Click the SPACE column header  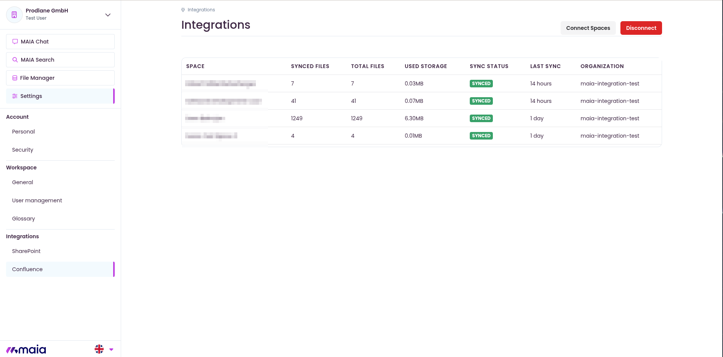[x=195, y=66]
